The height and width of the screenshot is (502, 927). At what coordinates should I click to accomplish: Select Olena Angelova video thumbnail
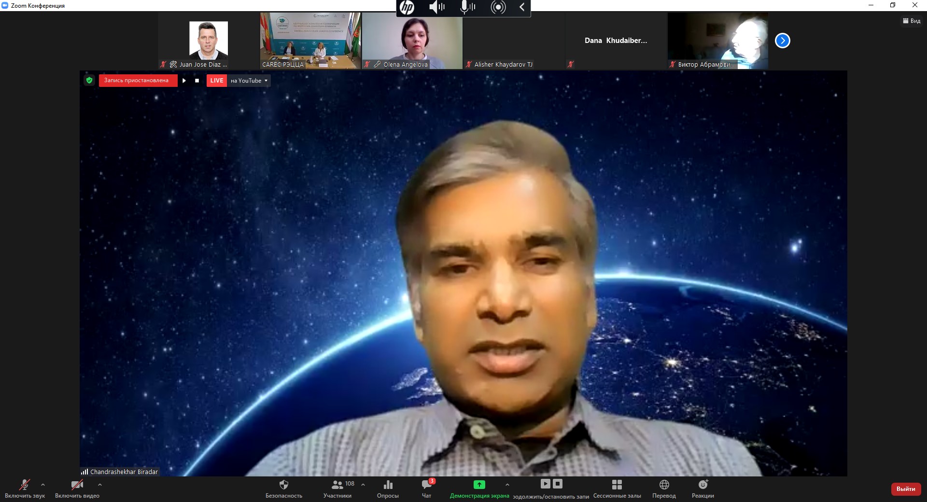point(412,41)
